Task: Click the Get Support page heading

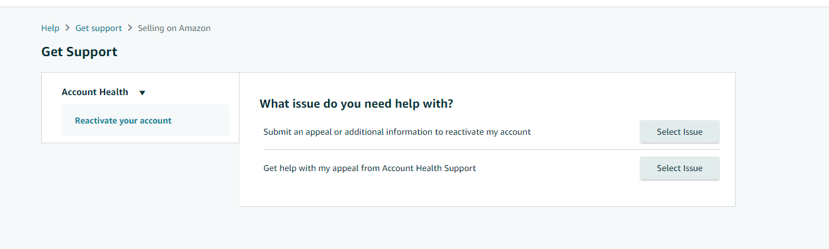Action: point(79,52)
